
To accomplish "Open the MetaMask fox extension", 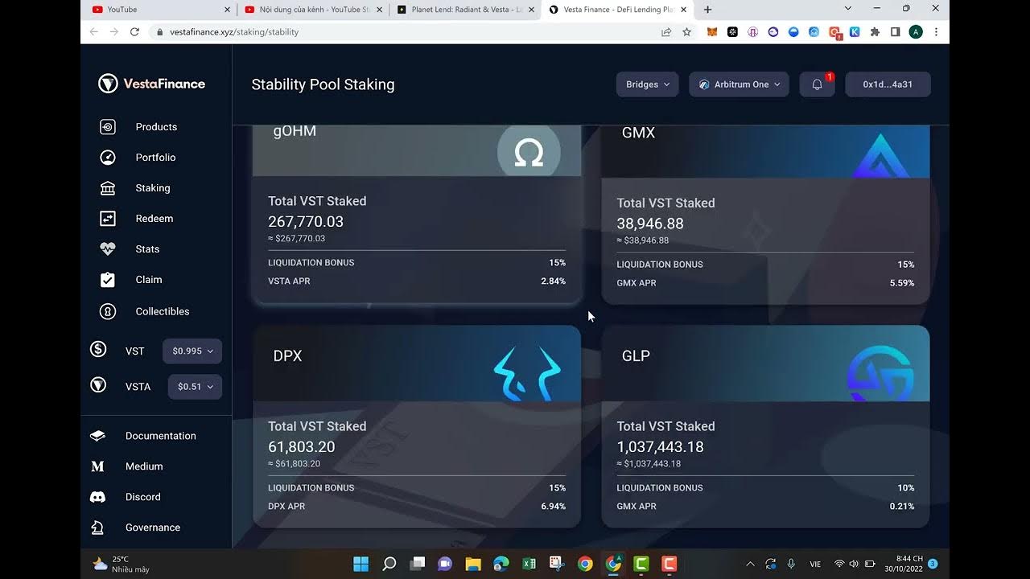I will (712, 32).
